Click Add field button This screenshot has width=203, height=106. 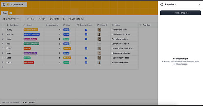[x=145, y=25]
